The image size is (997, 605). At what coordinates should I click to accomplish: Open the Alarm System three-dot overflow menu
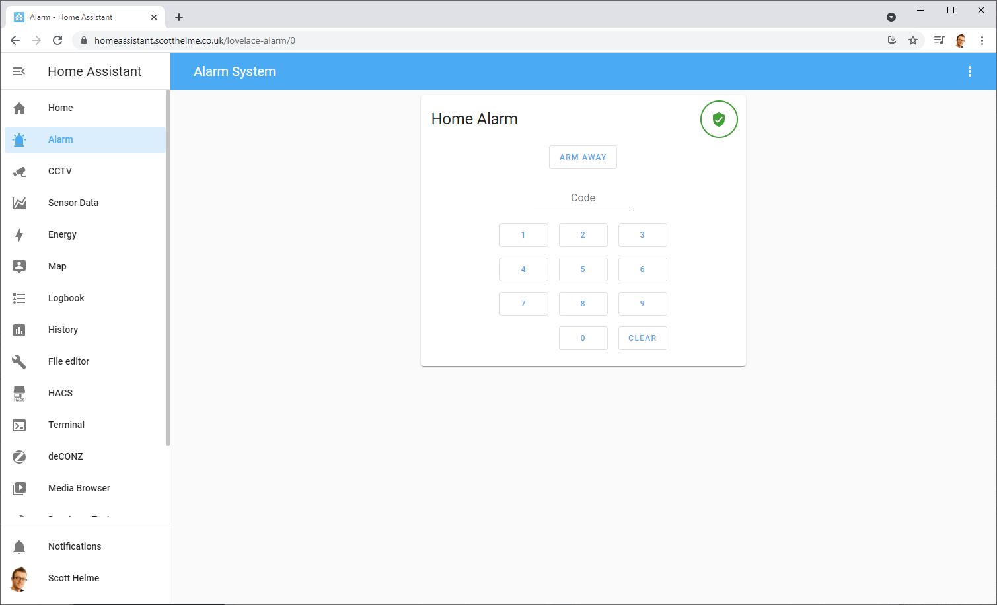tap(969, 71)
